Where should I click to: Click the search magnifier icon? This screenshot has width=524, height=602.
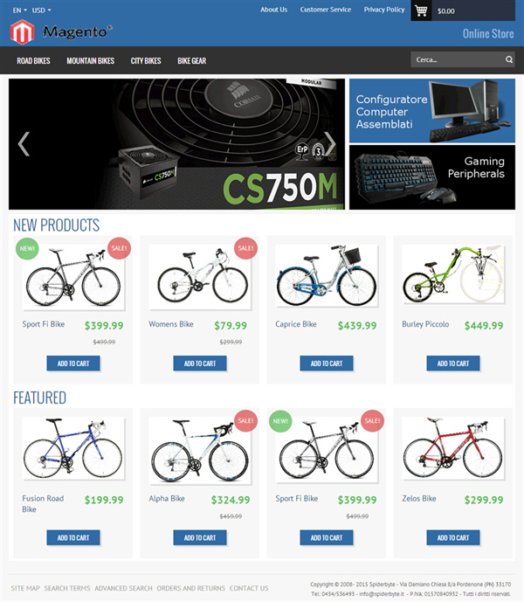[509, 59]
